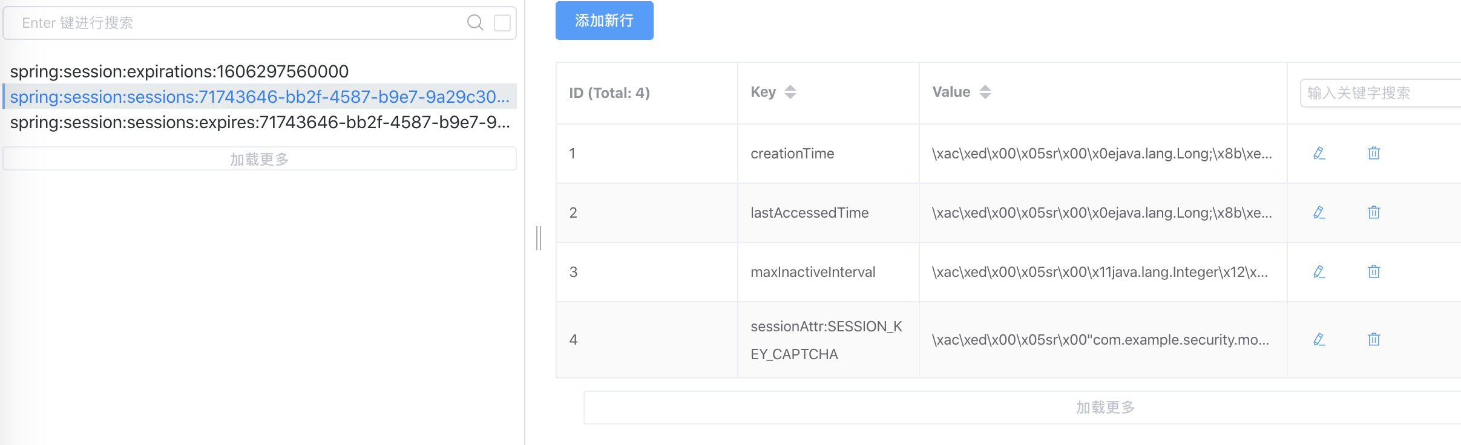Select spring:session:sessions:71743646 key
Image resolution: width=1461 pixels, height=445 pixels.
(260, 97)
